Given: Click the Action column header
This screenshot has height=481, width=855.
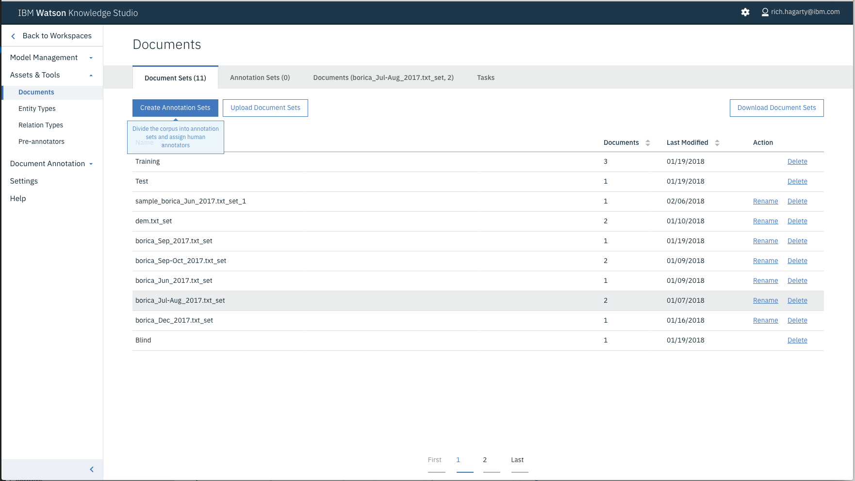Looking at the screenshot, I should tap(763, 143).
